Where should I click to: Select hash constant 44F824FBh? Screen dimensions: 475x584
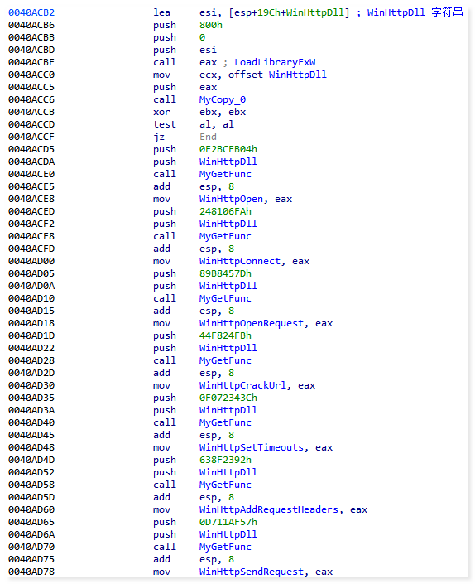pos(225,335)
